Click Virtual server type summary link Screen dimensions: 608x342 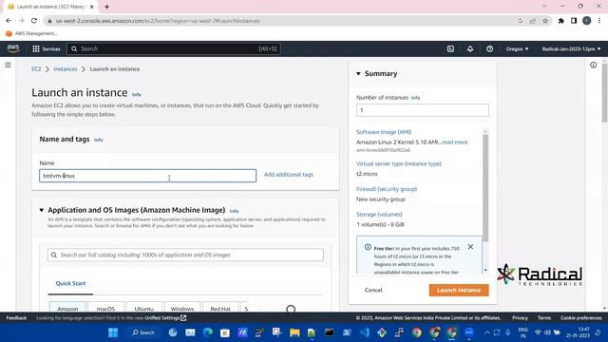(399, 164)
